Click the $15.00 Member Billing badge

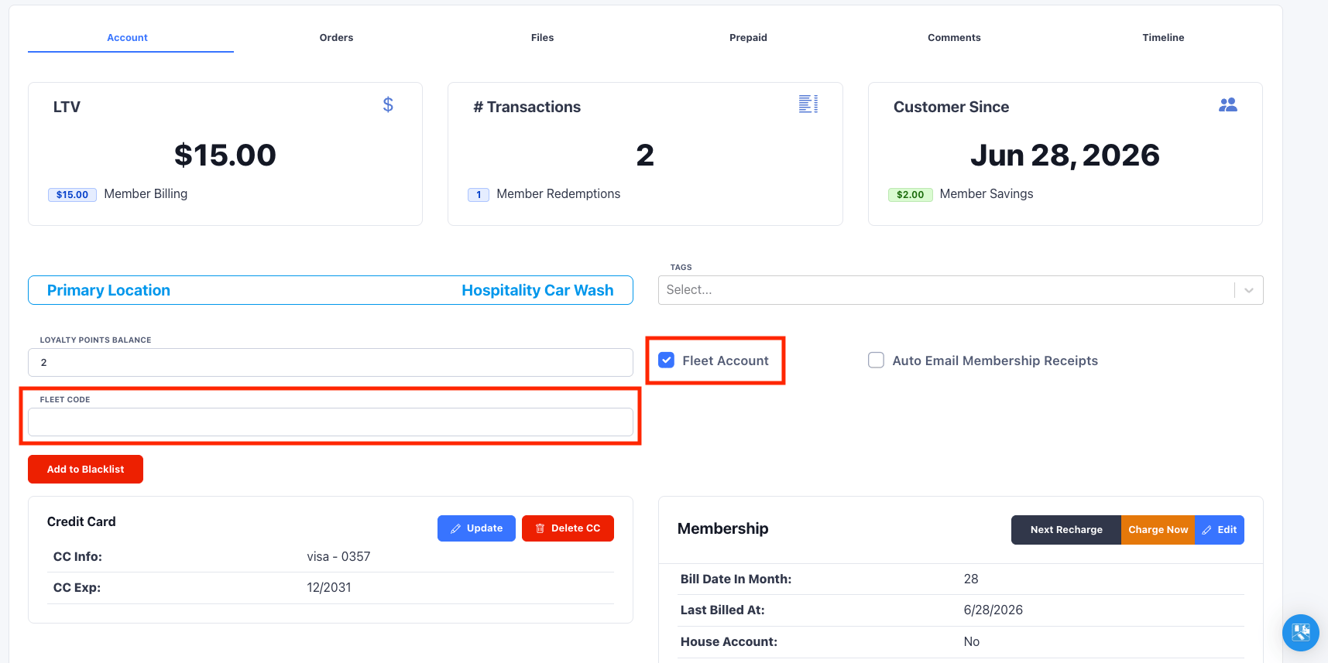(x=72, y=195)
